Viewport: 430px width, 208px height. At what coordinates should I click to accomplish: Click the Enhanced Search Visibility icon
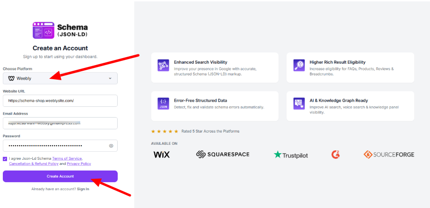163,65
